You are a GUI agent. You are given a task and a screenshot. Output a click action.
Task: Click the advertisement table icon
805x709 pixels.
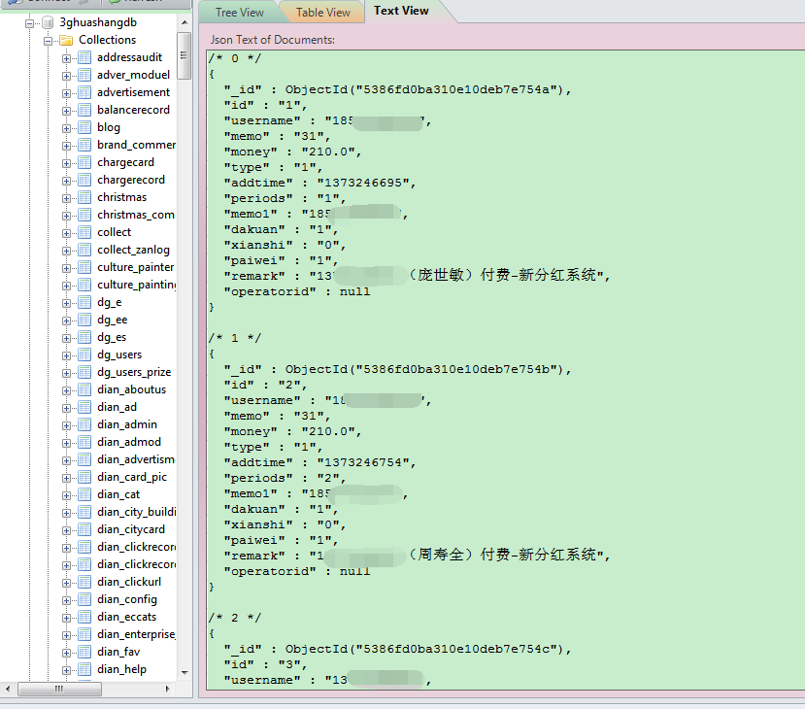pos(84,92)
